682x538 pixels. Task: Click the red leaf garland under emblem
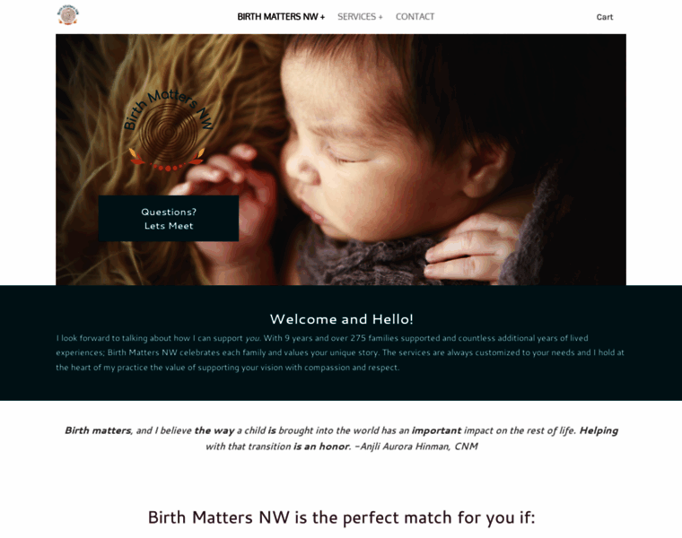(x=167, y=160)
